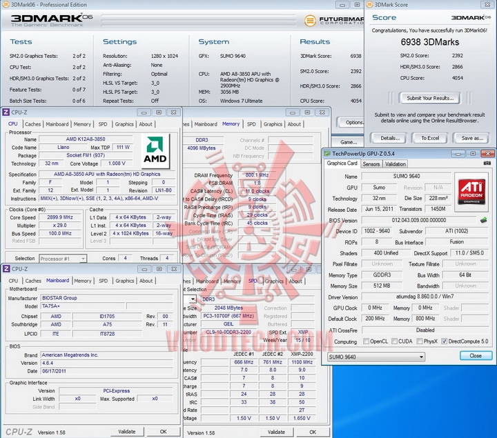This screenshot has width=497, height=438.
Task: Click the GPU-Z screenshot camera icon
Action: (x=487, y=163)
